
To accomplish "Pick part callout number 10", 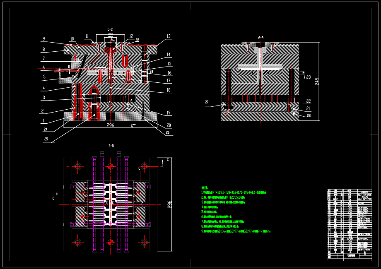I will (72, 39).
